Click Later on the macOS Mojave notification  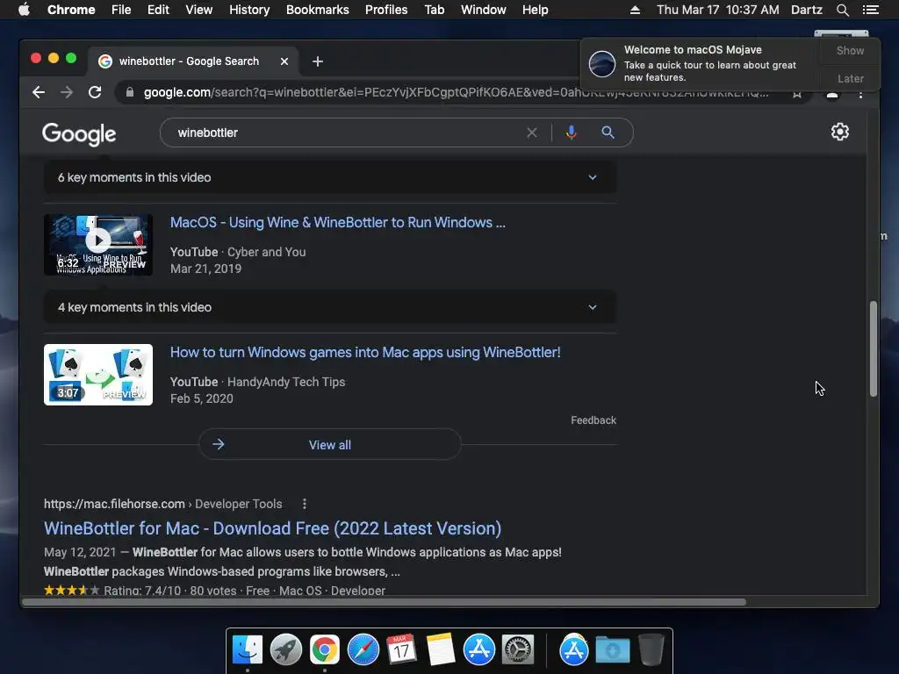point(850,78)
